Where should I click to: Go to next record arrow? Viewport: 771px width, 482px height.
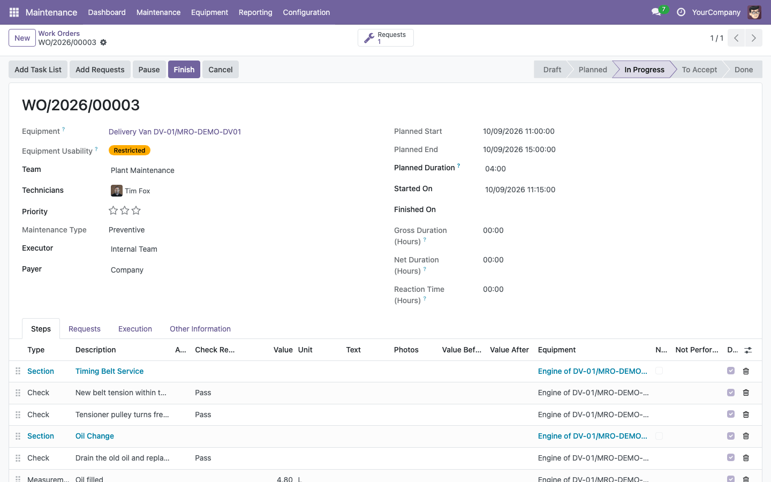point(754,38)
